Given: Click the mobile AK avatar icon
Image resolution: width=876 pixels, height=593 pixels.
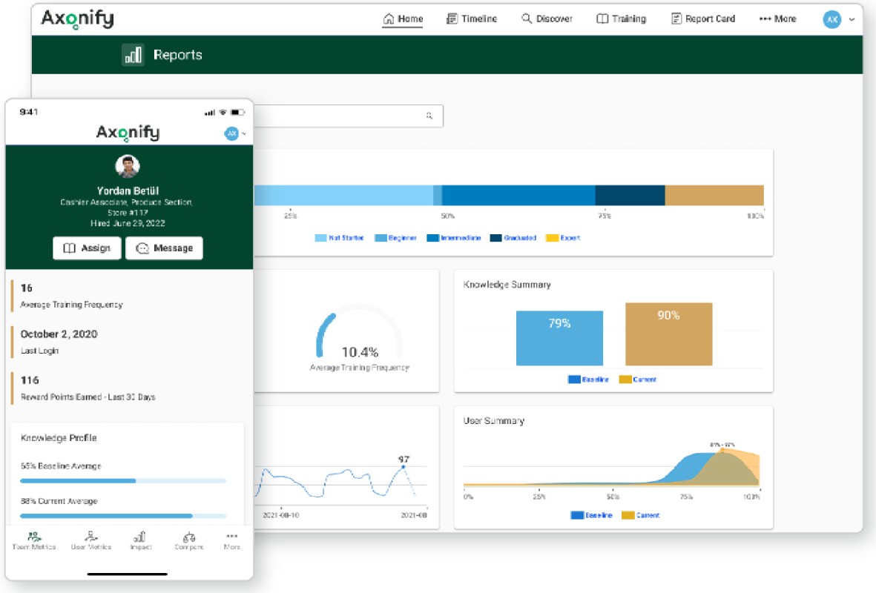Looking at the screenshot, I should pos(231,133).
